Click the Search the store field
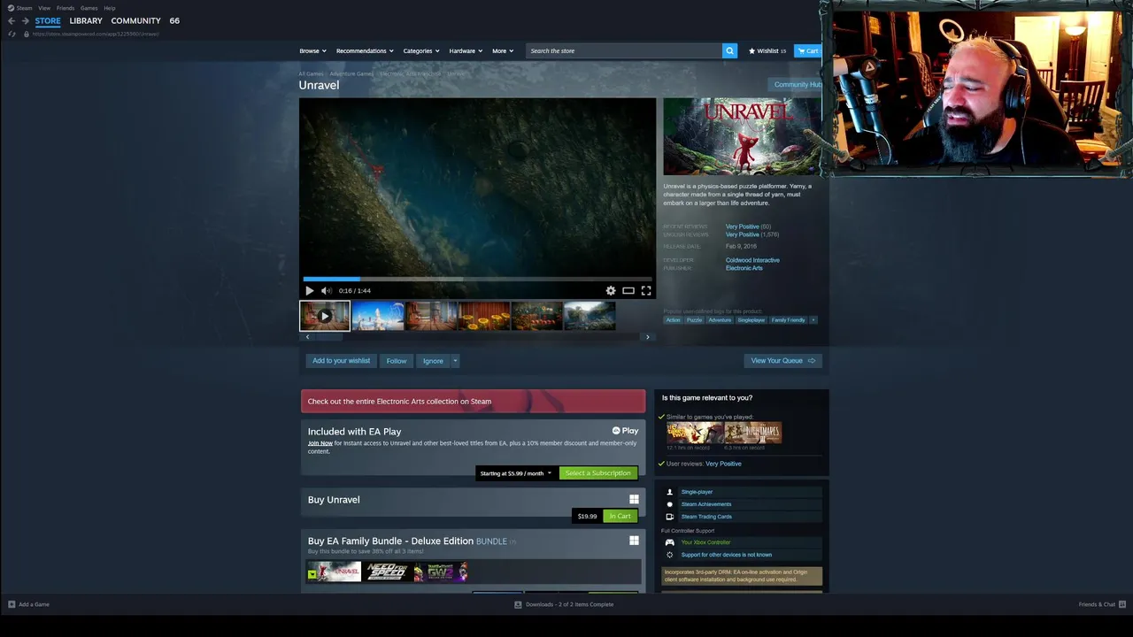Screen dimensions: 1133x637 pos(624,50)
